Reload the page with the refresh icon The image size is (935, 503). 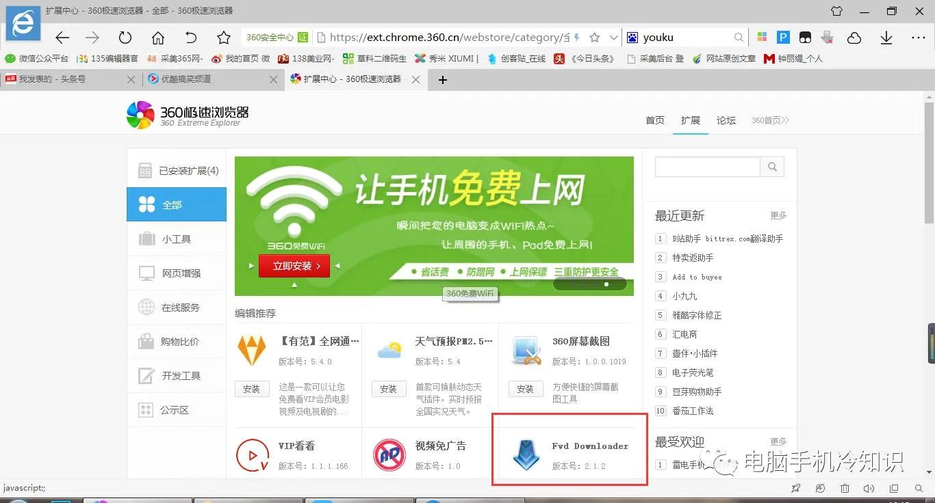124,38
